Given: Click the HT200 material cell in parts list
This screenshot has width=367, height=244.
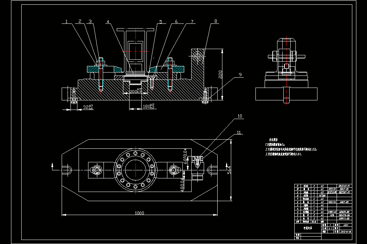Looking at the screenshot, I should coord(322,196).
